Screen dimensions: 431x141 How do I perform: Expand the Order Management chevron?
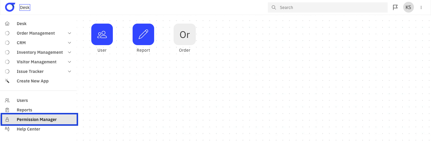[69, 33]
